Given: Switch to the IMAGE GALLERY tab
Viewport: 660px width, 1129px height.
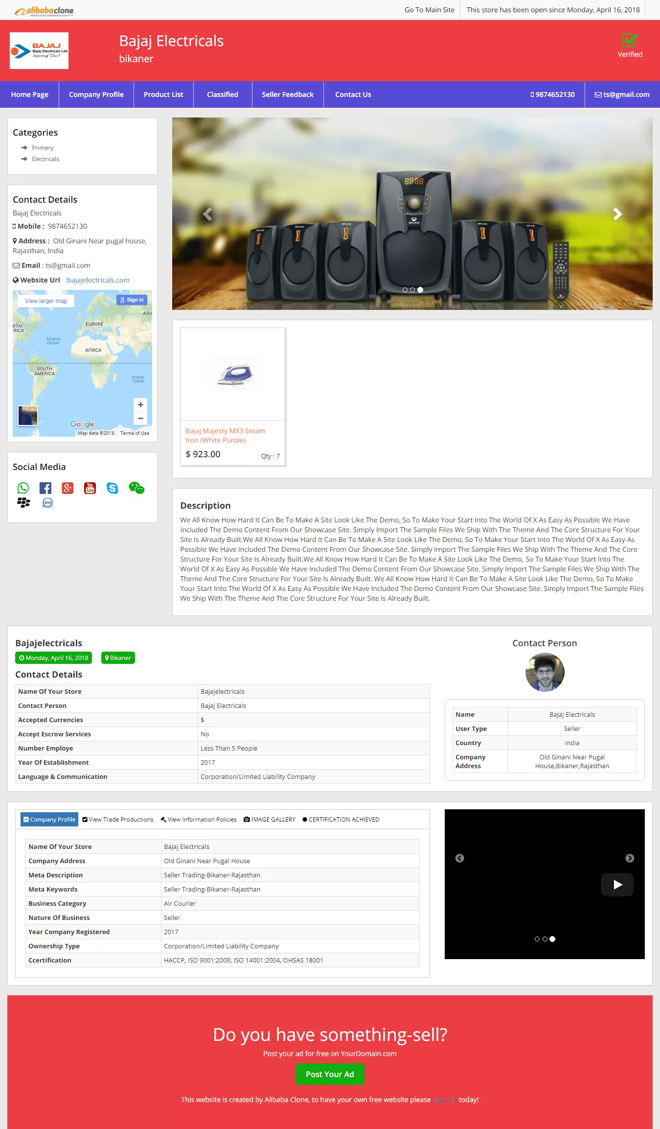Looking at the screenshot, I should point(270,819).
